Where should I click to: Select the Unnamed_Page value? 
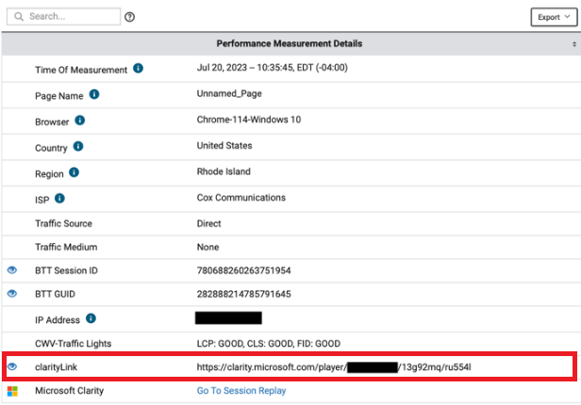(x=229, y=93)
